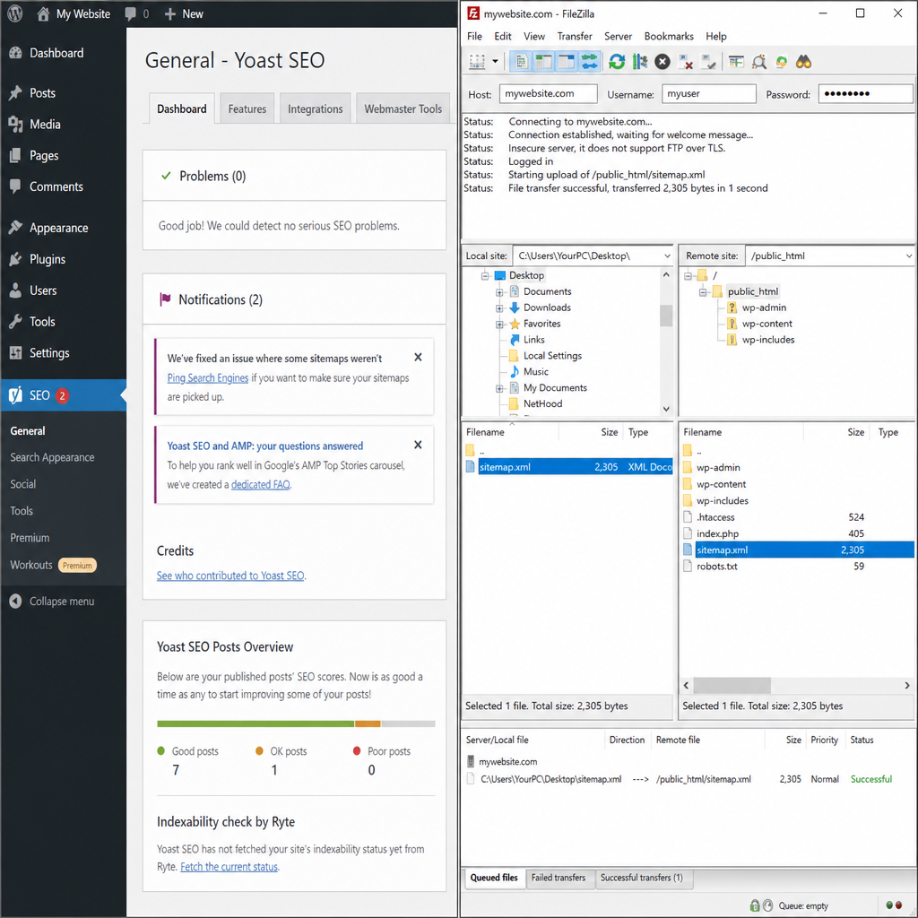Viewport: 918px width, 918px height.
Task: Toggle directory comparison icon
Action: click(758, 62)
